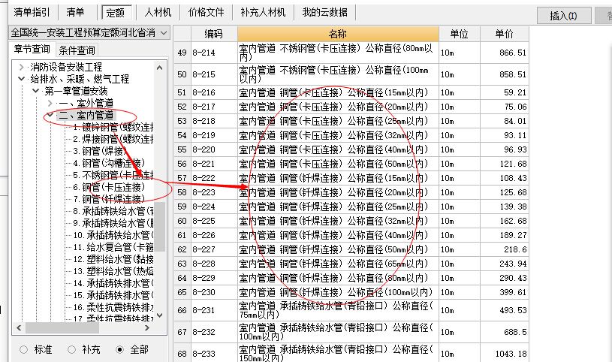Click price cell 125.68
612x362 pixels.
point(513,192)
